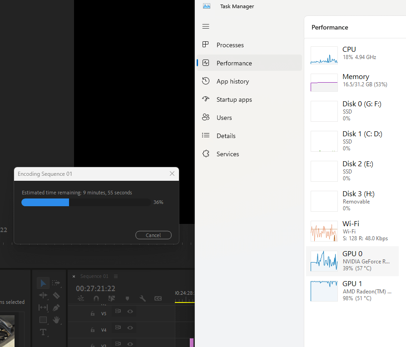Image resolution: width=406 pixels, height=347 pixels.
Task: Select the Selection tool arrow in Premiere
Action: (43, 283)
